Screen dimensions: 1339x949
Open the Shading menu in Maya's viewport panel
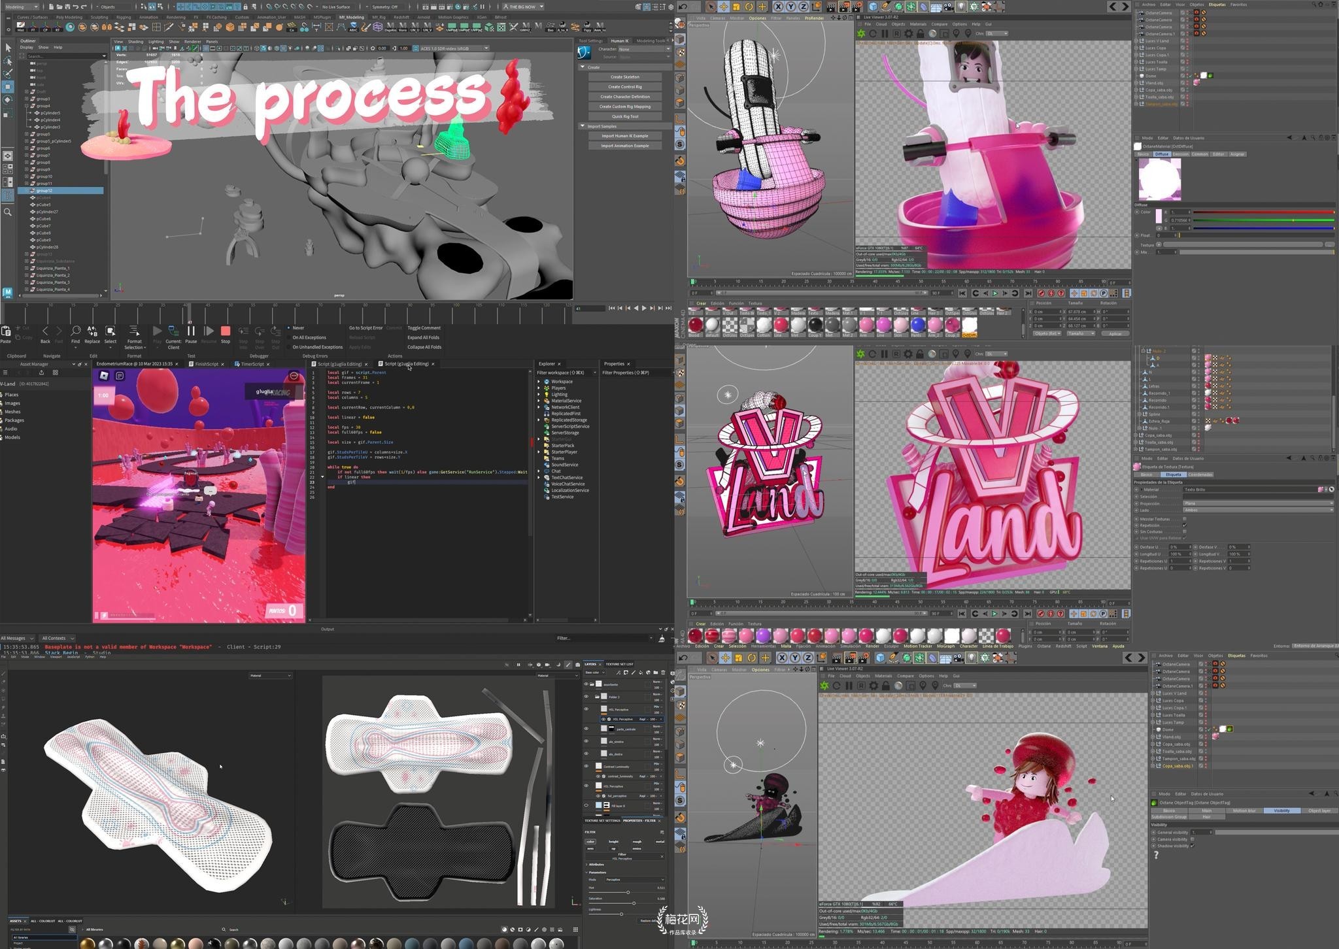pyautogui.click(x=135, y=41)
